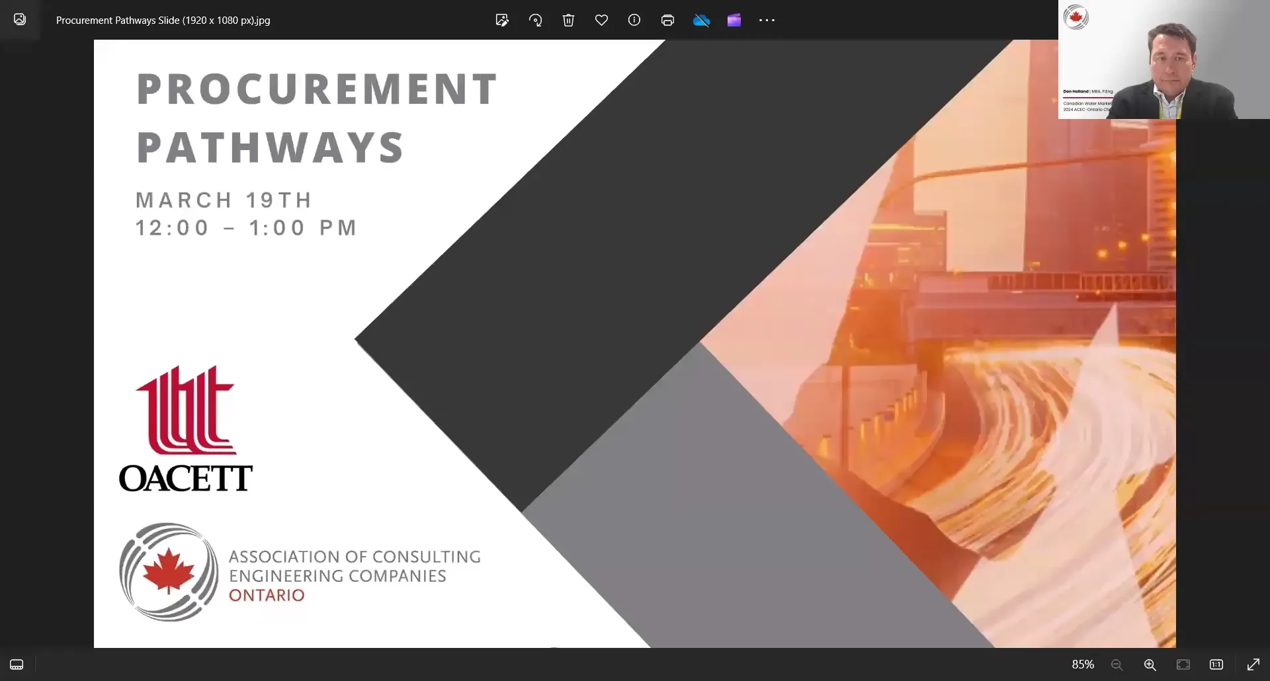This screenshot has width=1270, height=681.
Task: View image at actual 1:1 size
Action: [1216, 664]
